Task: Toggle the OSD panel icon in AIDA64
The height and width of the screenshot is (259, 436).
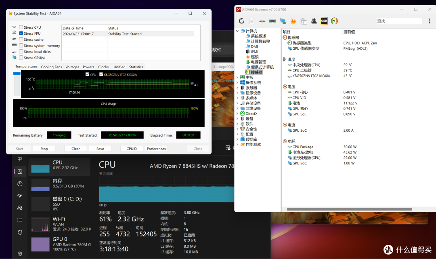Action: tap(324, 21)
